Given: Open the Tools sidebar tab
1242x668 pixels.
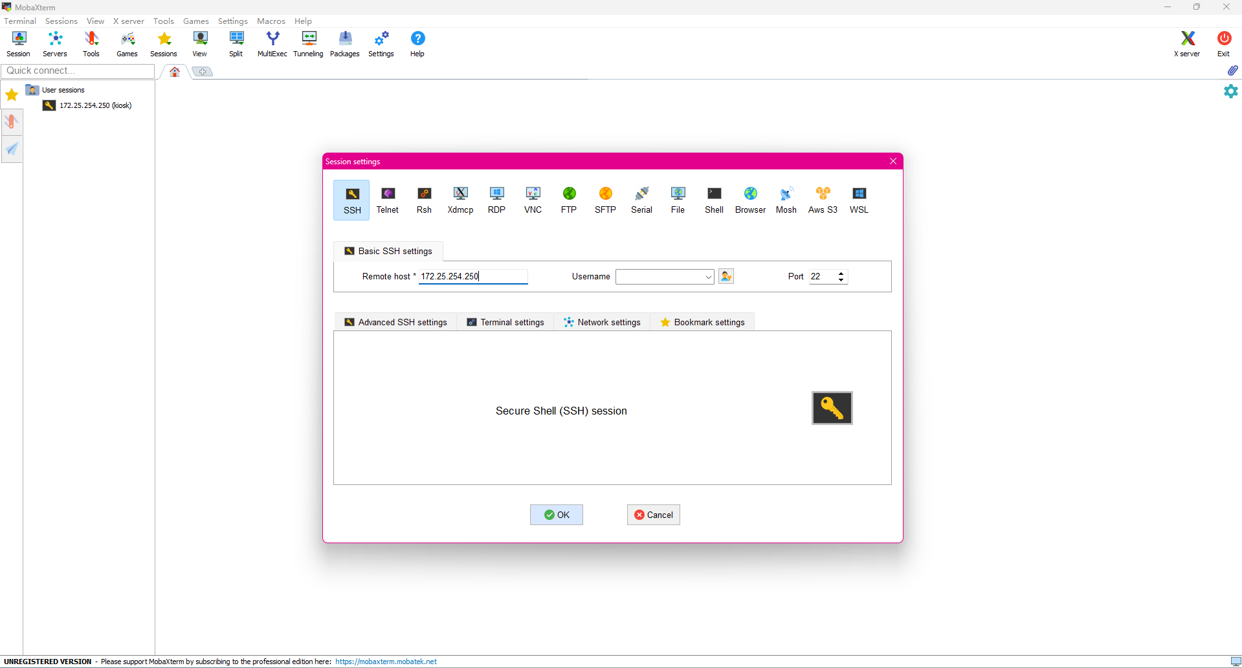Looking at the screenshot, I should [12, 122].
